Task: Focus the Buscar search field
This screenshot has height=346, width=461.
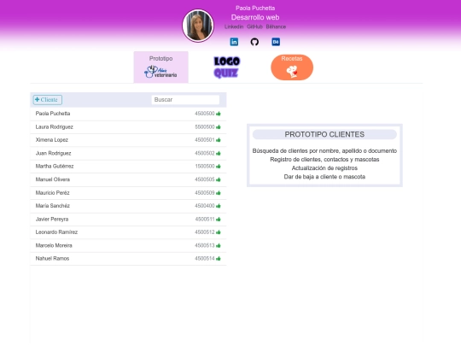Action: (185, 100)
